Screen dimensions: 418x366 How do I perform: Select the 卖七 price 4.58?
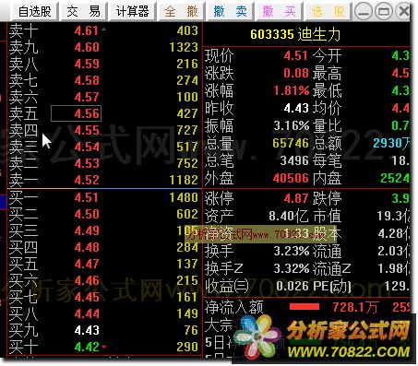point(87,80)
